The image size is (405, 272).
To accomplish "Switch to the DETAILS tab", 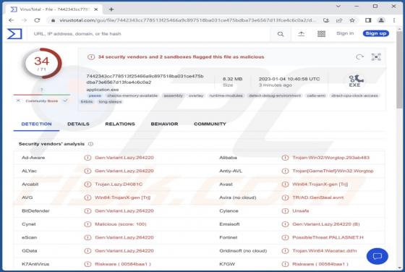I will 78,124.
